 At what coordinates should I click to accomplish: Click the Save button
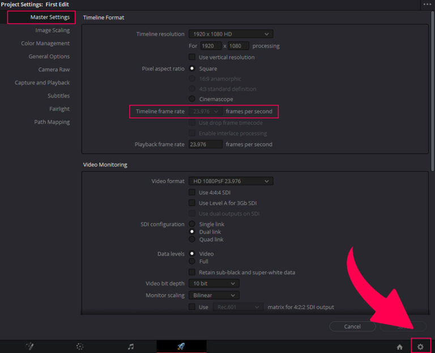coord(403,326)
